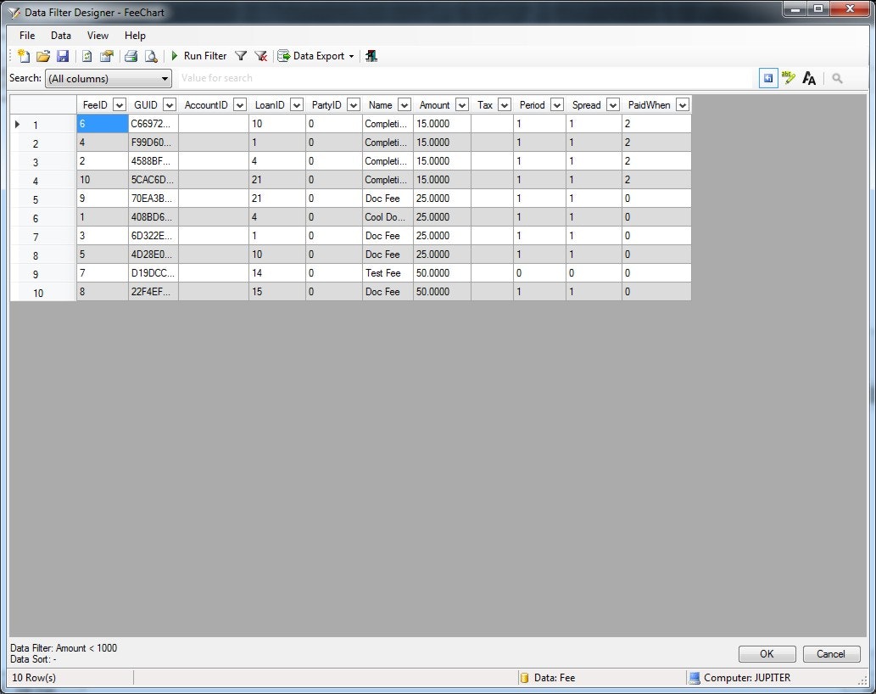
Task: Save the current filter
Action: [x=63, y=56]
